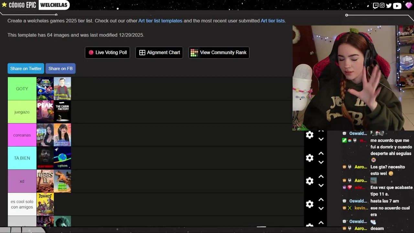Image resolution: width=414 pixels, height=233 pixels.
Task: Move the TA BIEN row up
Action: [x=321, y=153]
